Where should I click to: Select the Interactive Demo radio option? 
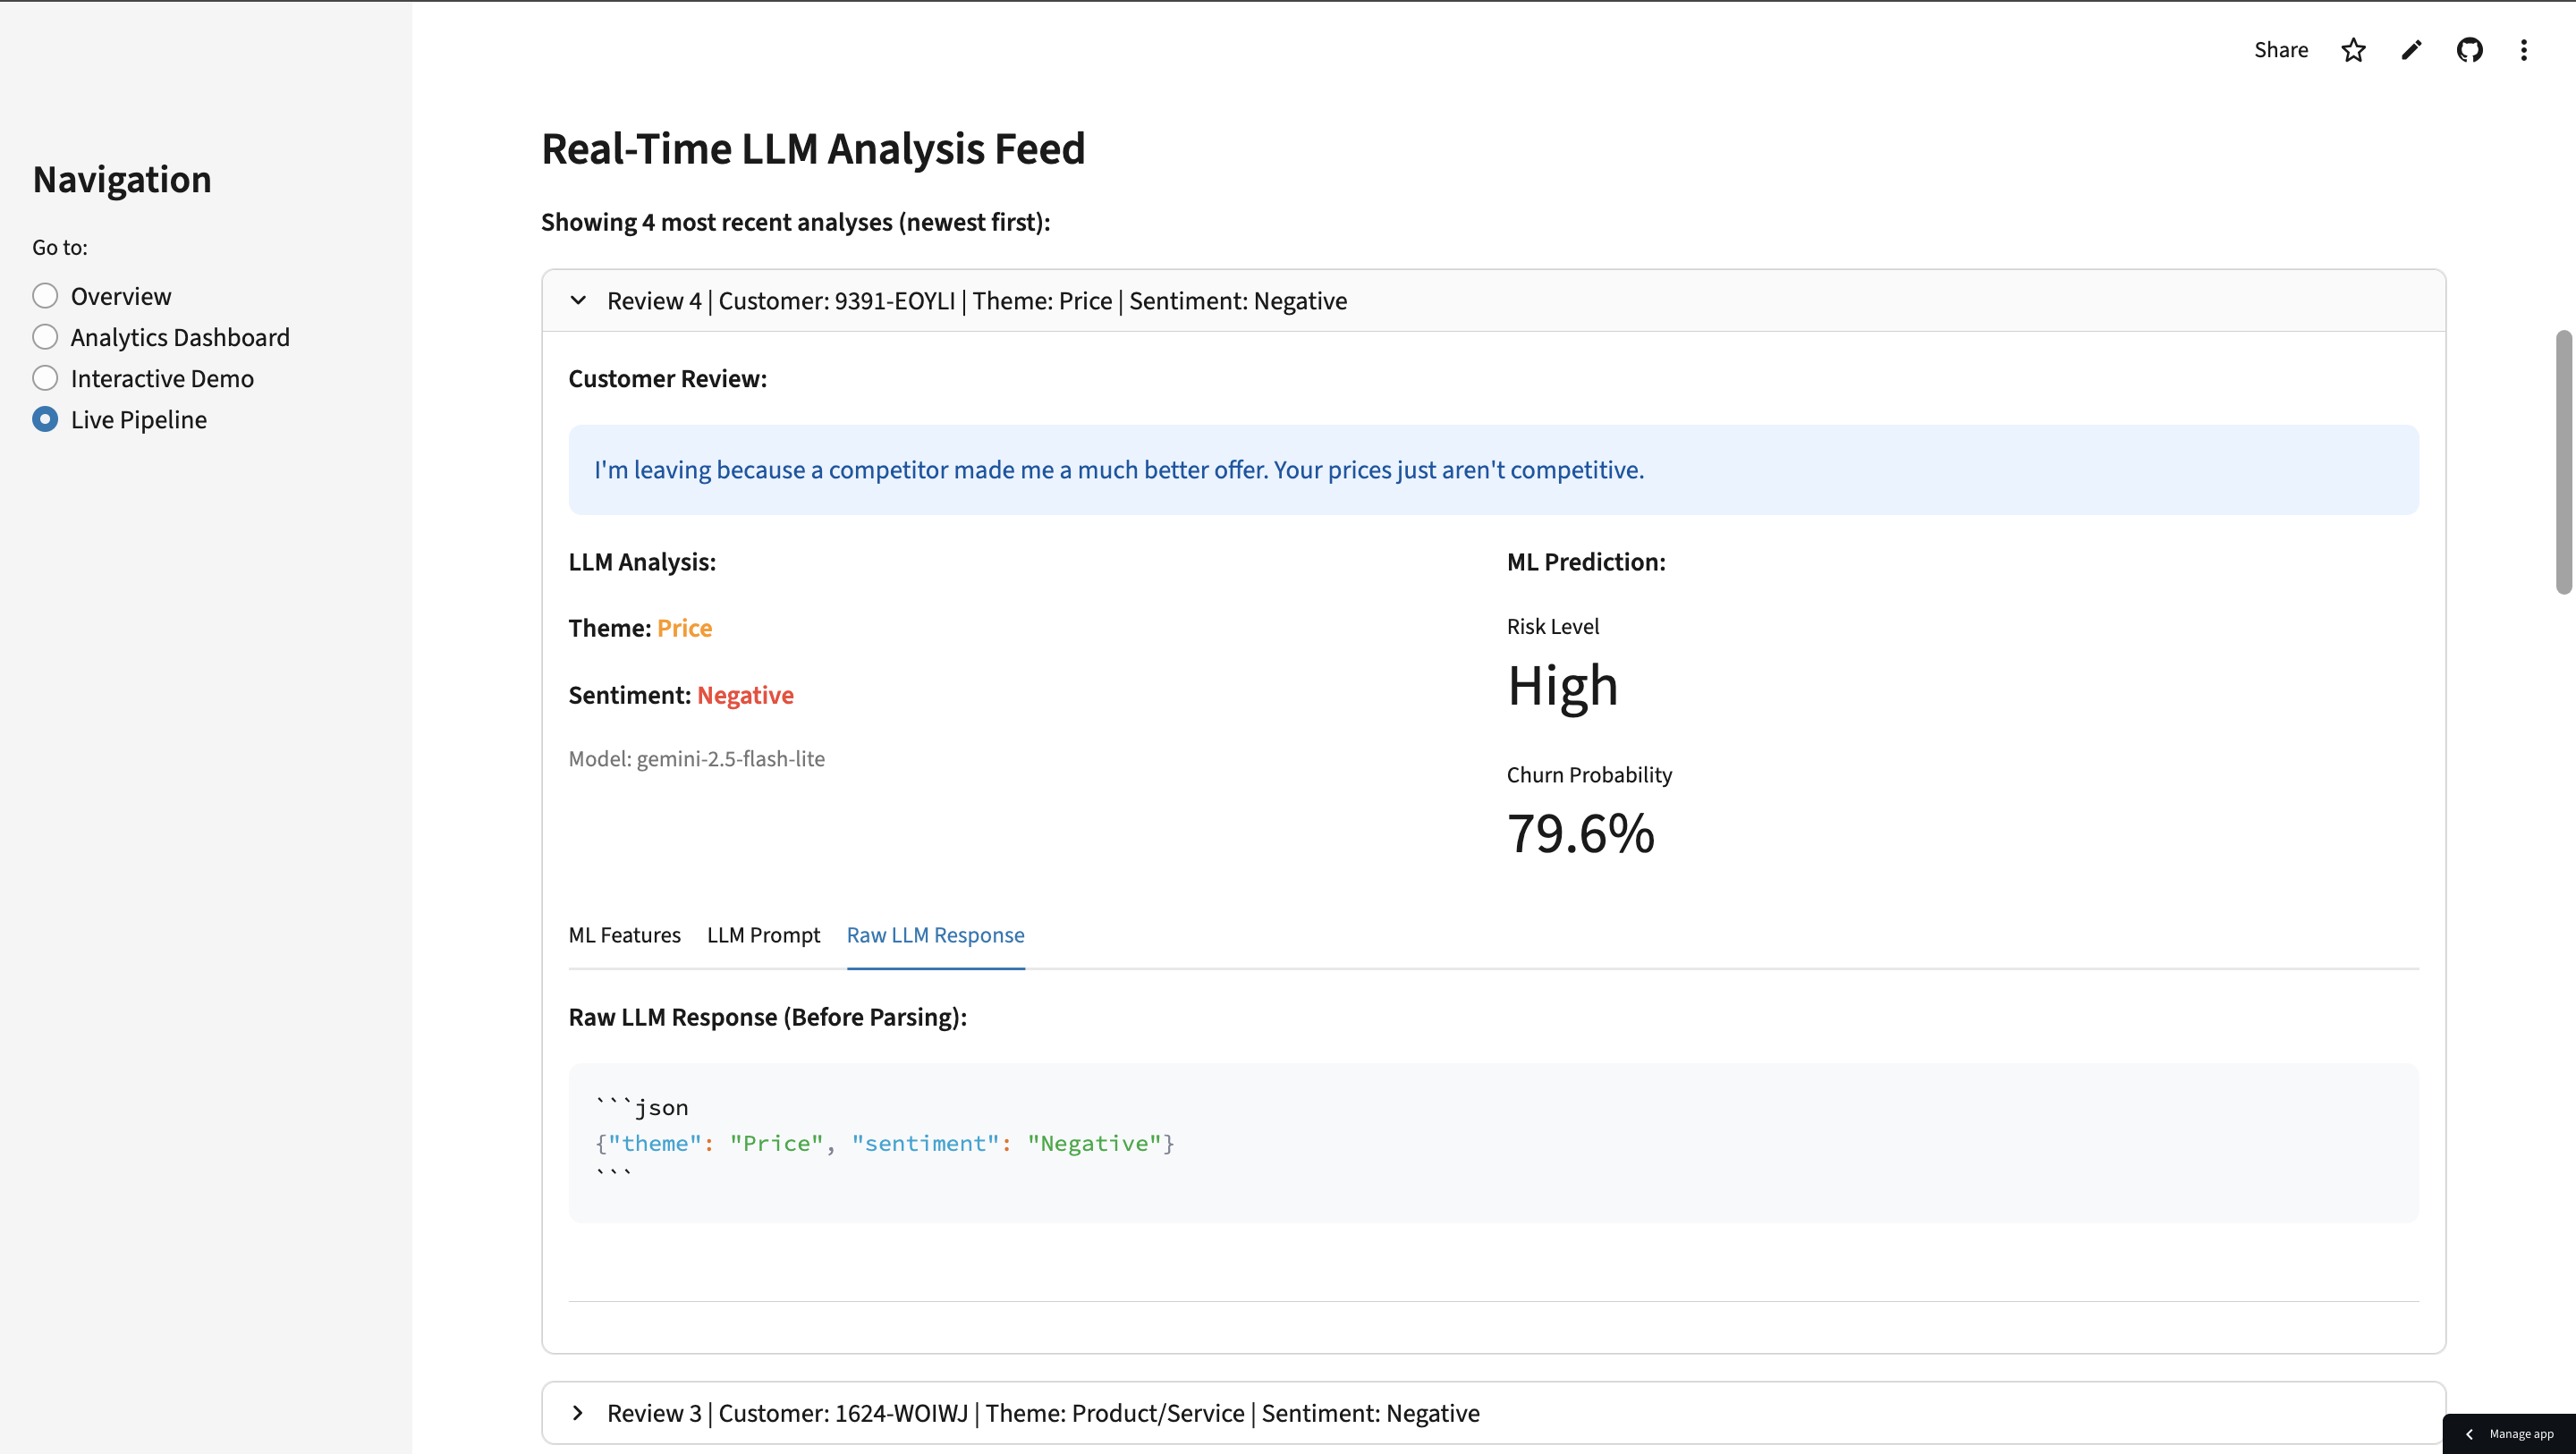[45, 378]
